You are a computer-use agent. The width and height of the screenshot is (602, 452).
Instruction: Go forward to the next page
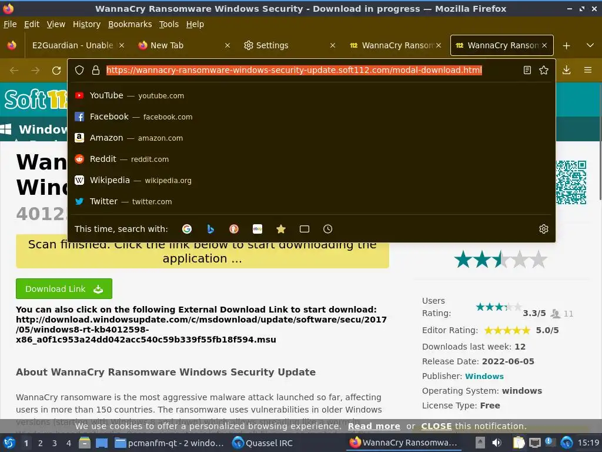click(x=35, y=71)
